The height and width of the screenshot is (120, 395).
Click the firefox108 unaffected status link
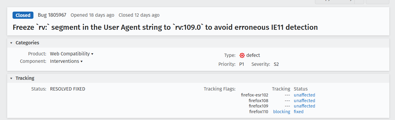(304, 101)
